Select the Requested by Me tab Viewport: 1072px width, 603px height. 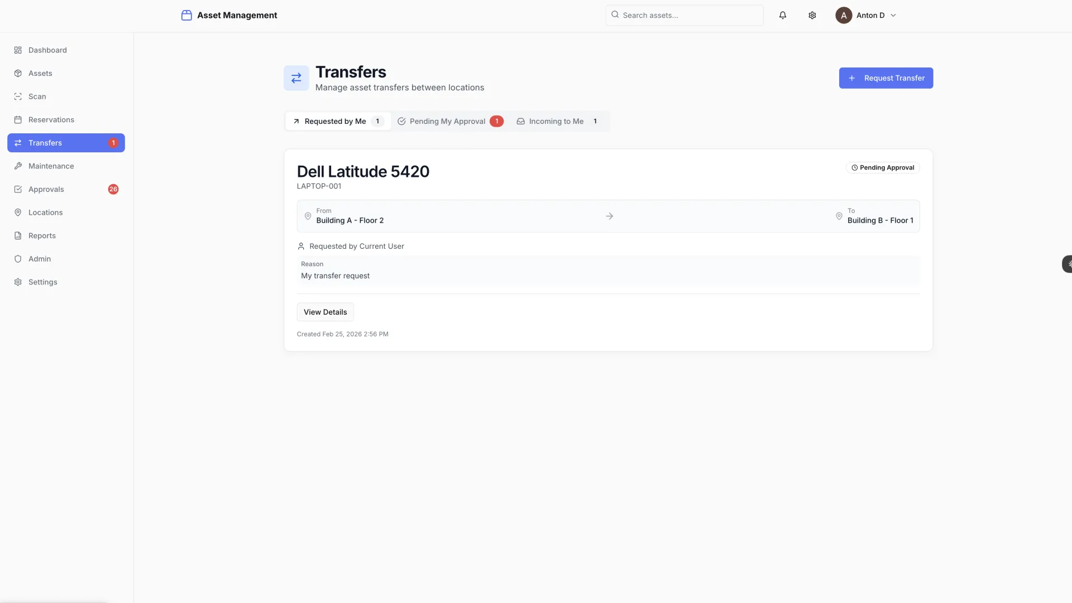(337, 121)
